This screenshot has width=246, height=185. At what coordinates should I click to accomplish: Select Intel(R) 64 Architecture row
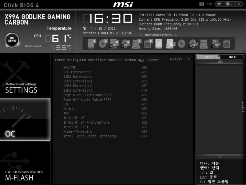[105, 122]
